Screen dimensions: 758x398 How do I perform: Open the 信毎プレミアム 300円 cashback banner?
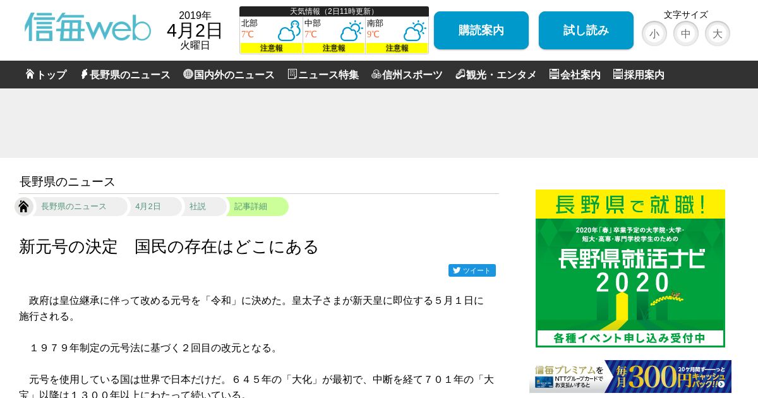(630, 377)
